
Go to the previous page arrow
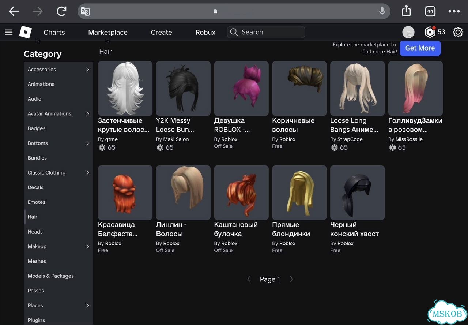(249, 279)
